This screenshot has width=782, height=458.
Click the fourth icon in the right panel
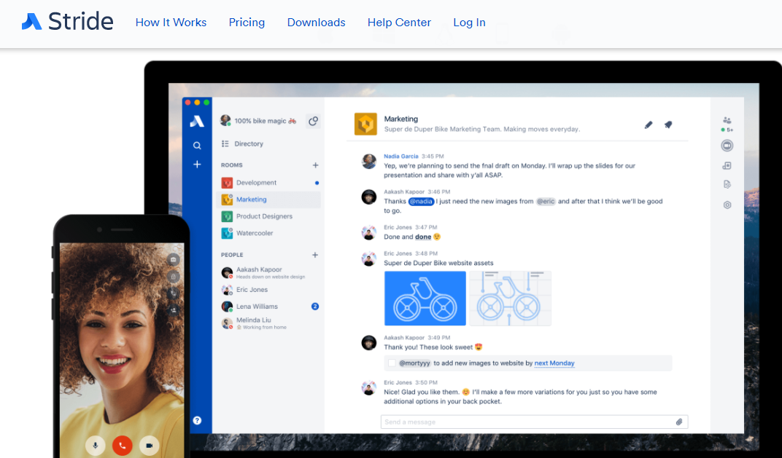tap(727, 185)
